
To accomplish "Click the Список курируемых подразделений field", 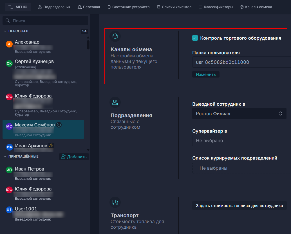I will coord(242,168).
